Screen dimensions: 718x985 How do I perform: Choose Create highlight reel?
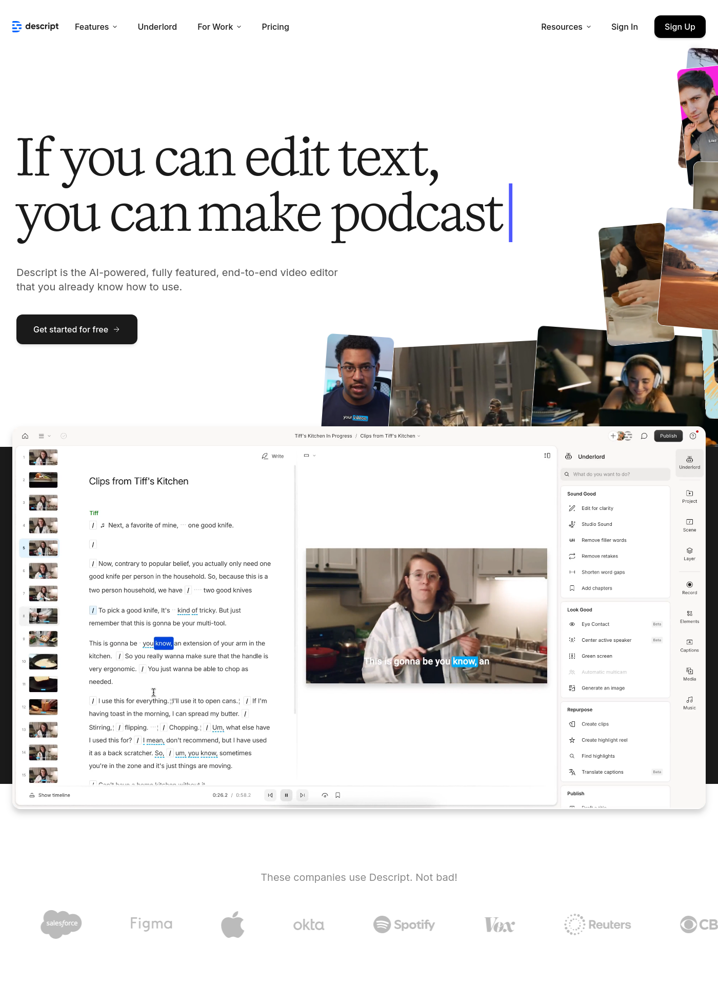point(615,740)
